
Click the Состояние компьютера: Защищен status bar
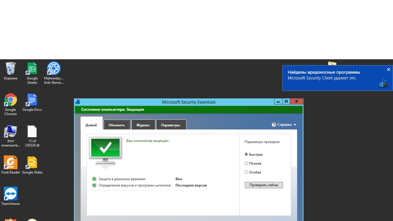point(189,110)
